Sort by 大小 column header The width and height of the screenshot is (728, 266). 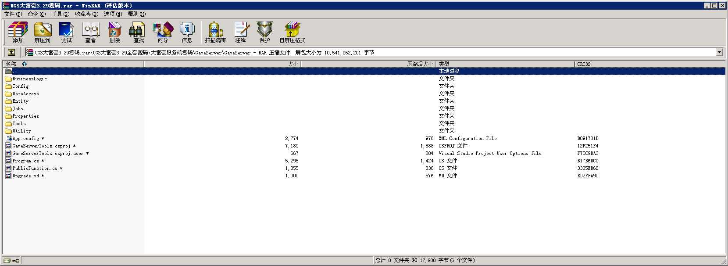[x=222, y=64]
